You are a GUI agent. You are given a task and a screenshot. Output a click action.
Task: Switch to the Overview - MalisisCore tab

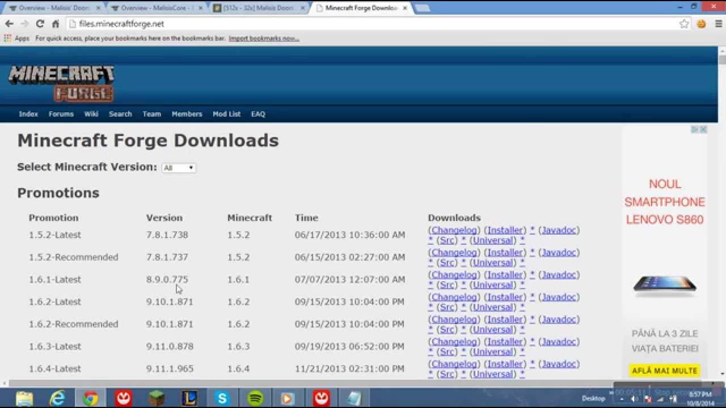coord(156,8)
